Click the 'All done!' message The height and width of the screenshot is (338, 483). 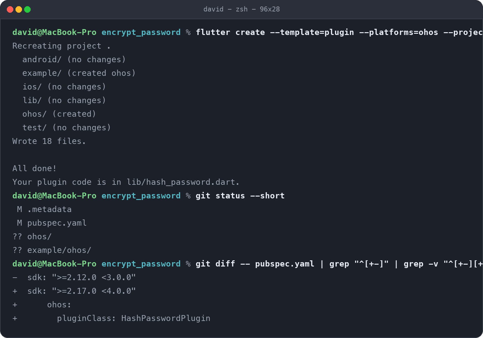[34, 168]
